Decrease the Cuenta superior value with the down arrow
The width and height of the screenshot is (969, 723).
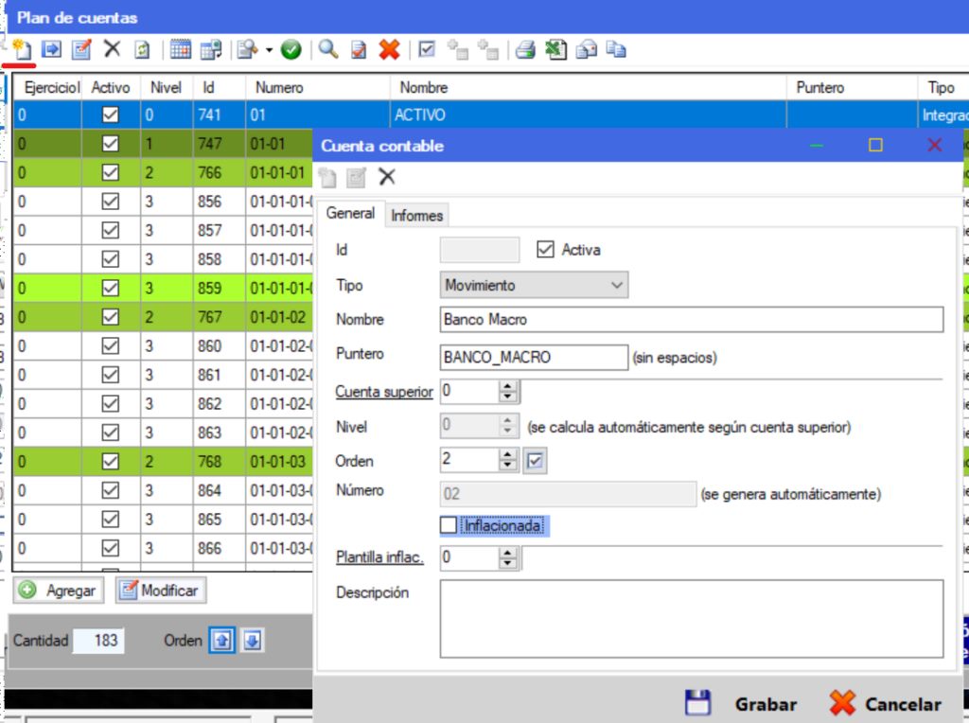point(507,397)
